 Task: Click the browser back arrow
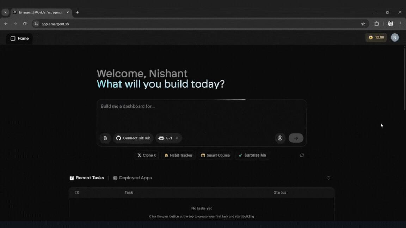pos(6,24)
